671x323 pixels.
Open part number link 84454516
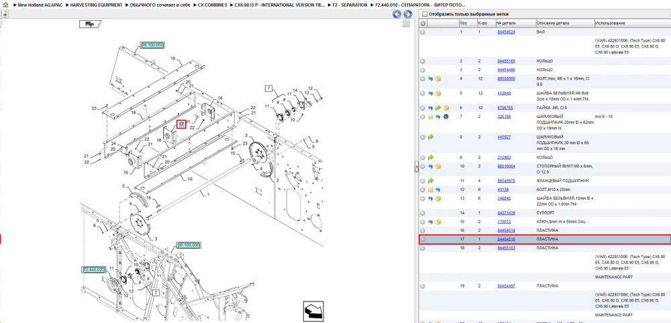(506, 239)
